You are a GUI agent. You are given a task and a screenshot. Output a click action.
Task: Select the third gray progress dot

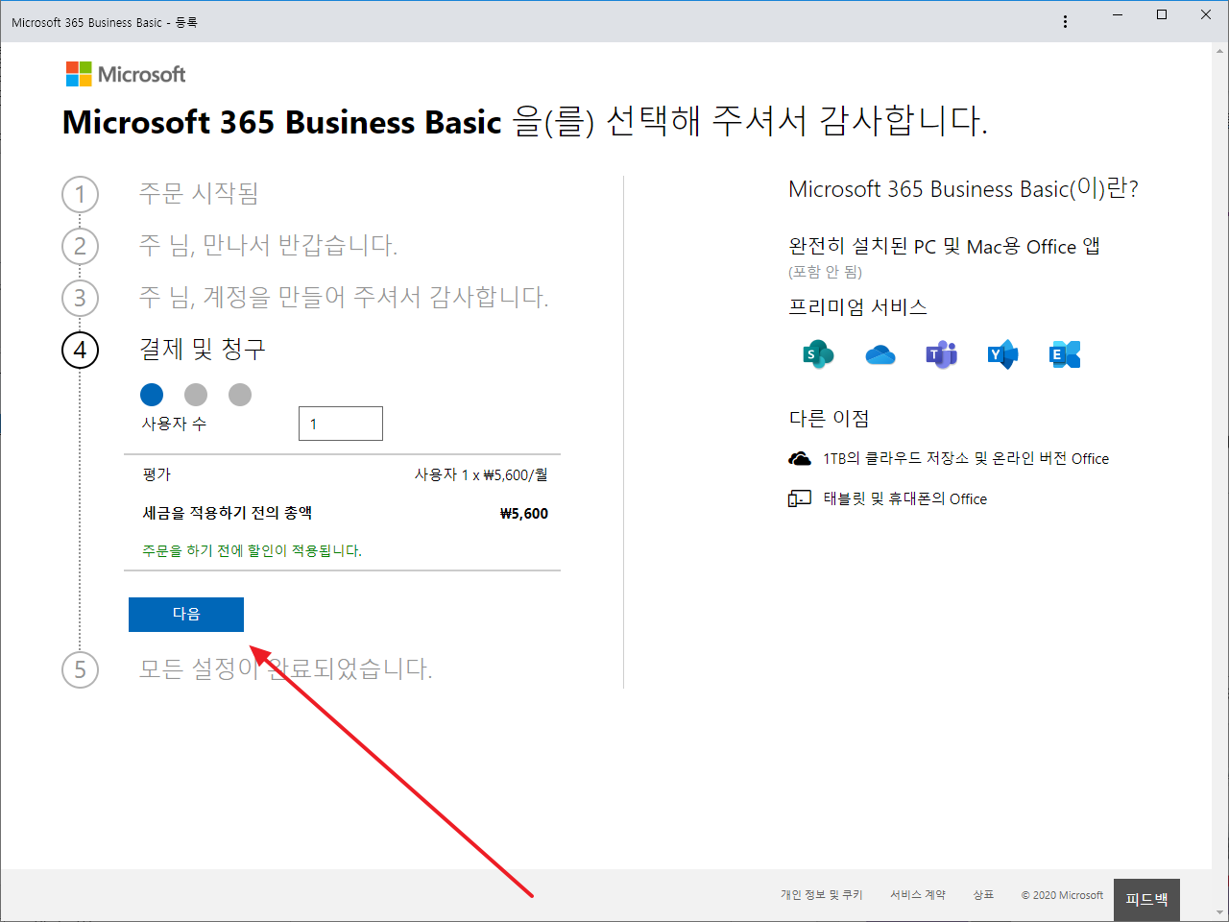tap(240, 395)
